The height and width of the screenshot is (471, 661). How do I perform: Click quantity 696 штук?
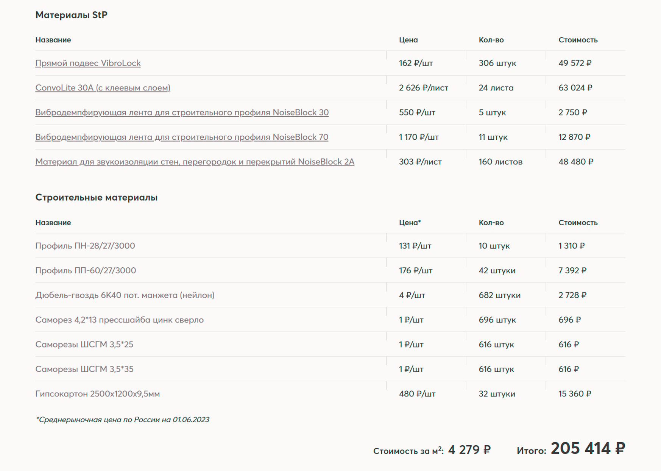tap(497, 320)
